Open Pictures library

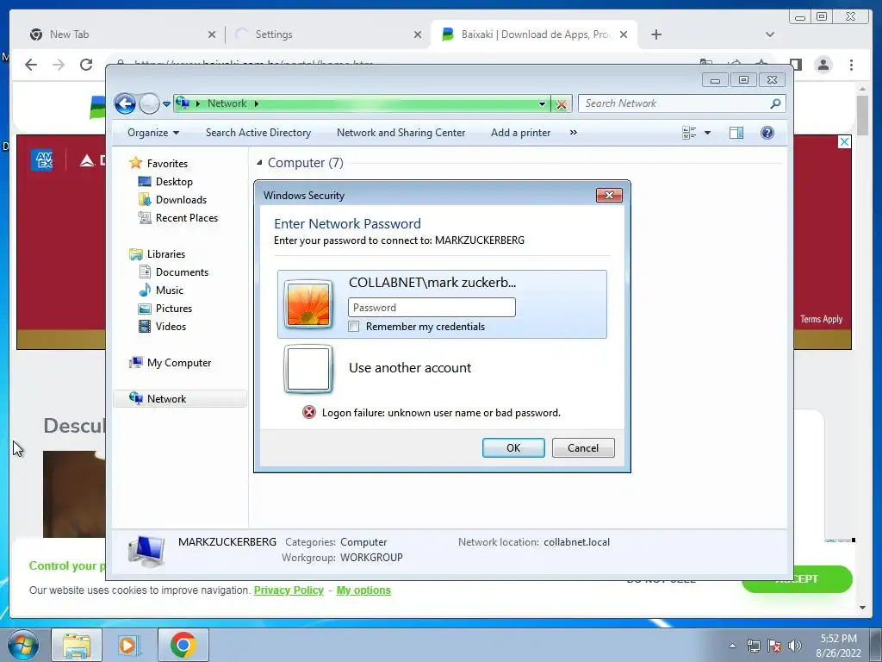(x=174, y=309)
